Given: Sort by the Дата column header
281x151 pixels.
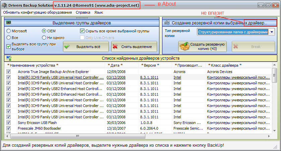Looking at the screenshot, I should point(115,65).
